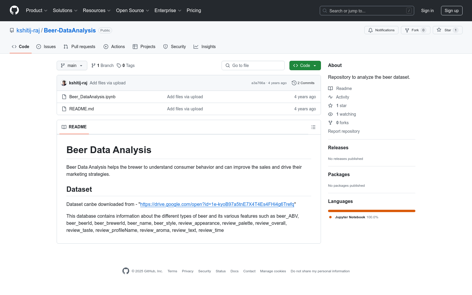View the 1 Branch link
Screen dimensions: 472x295
coord(102,65)
